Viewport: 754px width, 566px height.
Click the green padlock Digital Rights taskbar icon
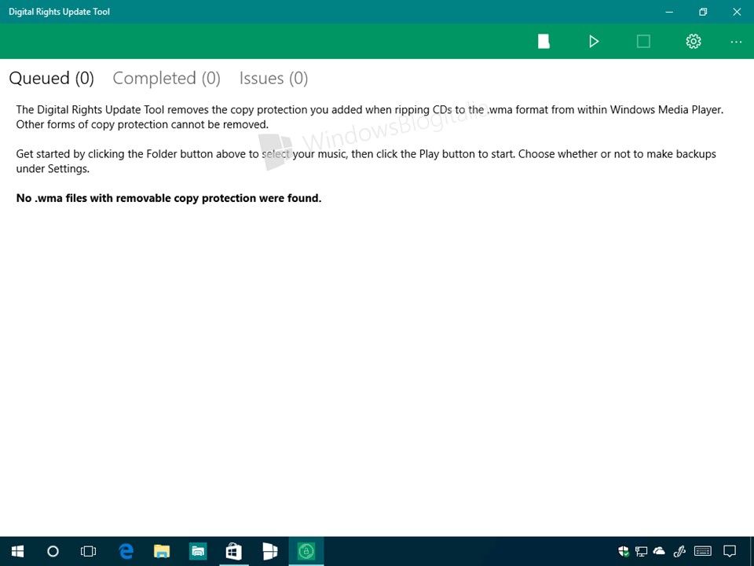point(306,551)
